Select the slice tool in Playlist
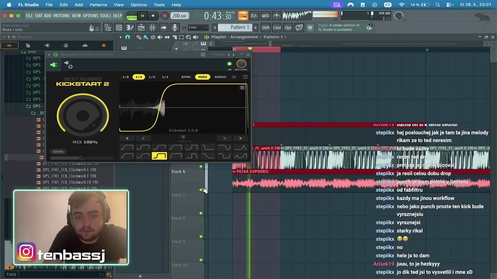 click(x=174, y=37)
